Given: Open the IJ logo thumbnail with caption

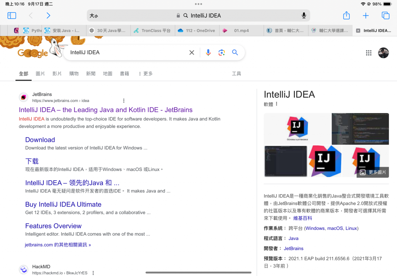Looking at the screenshot, I should coord(297,129).
